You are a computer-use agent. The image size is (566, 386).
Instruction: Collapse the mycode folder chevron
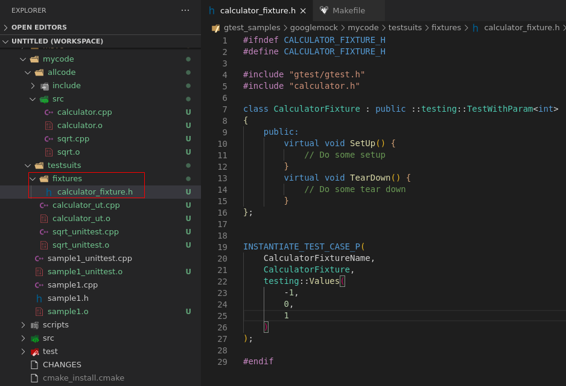23,59
